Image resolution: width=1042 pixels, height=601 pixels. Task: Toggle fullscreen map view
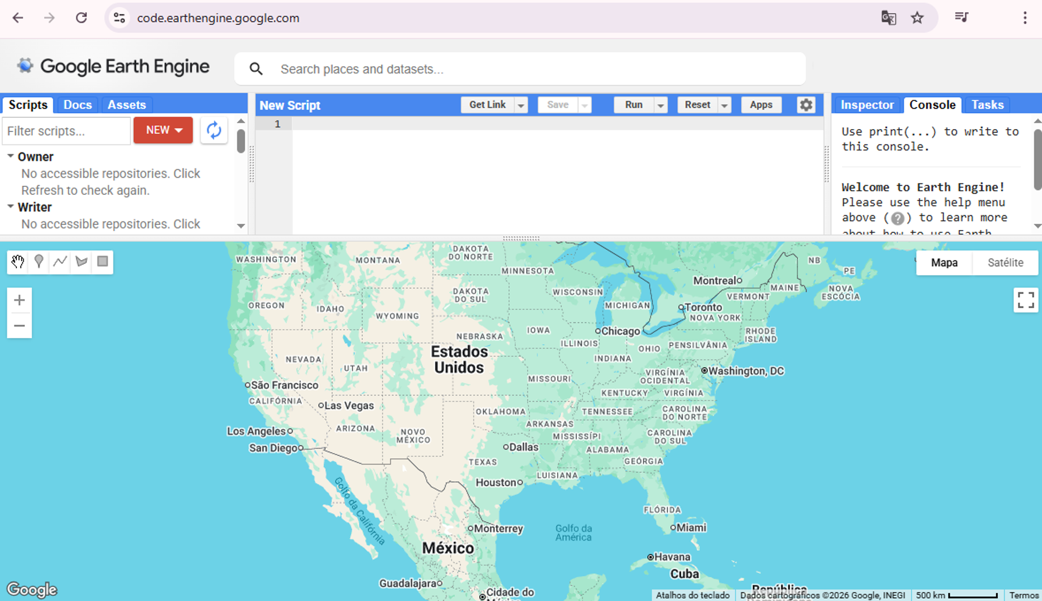[1025, 300]
